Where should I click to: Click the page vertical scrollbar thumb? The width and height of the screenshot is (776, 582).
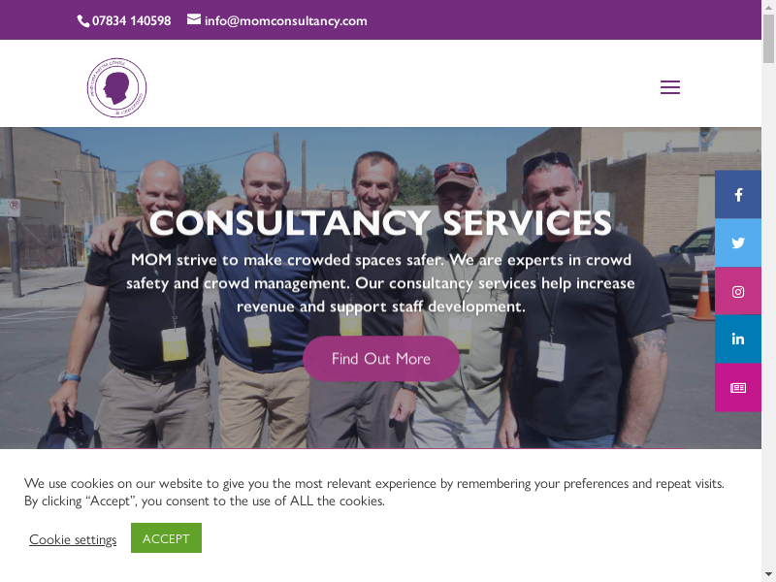(x=768, y=39)
